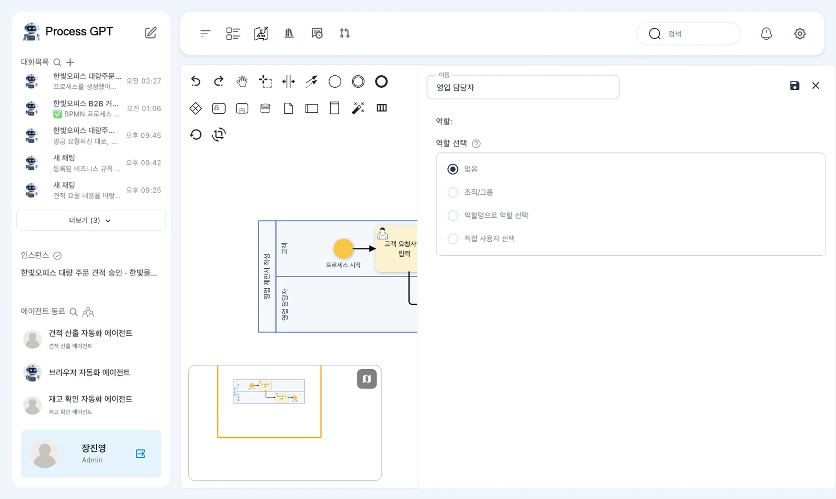The image size is (836, 499).
Task: Select the '조직/그룹' radio option
Action: click(453, 192)
